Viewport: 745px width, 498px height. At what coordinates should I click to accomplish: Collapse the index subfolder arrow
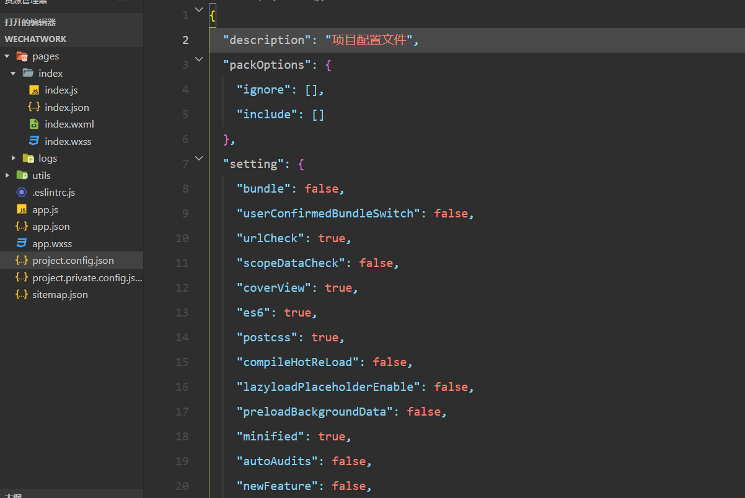[x=13, y=74]
